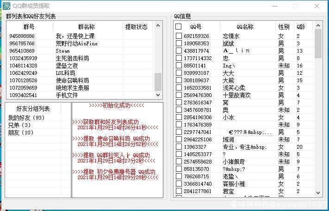Check the row 308189637 checkbox

coord(179,80)
